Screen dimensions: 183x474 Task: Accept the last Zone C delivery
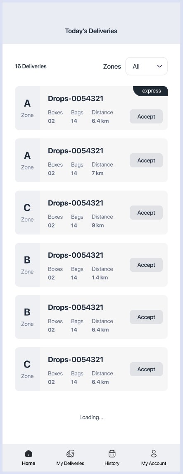(146, 369)
